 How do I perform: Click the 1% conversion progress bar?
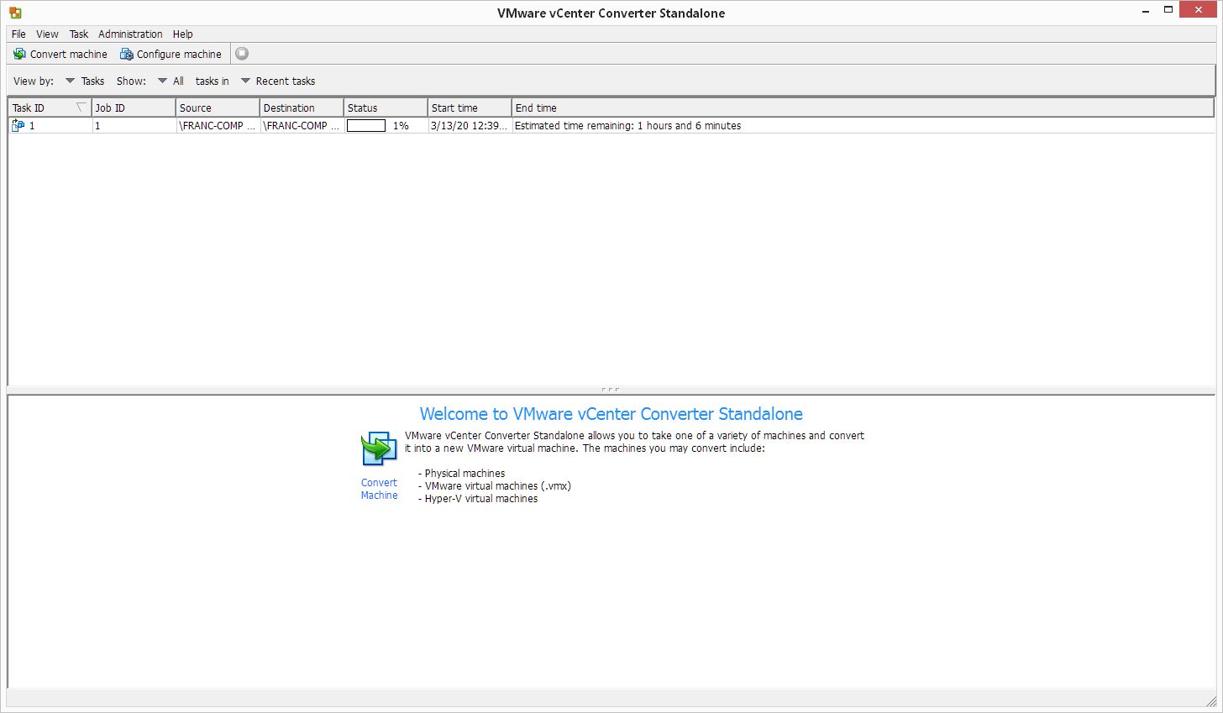pyautogui.click(x=366, y=126)
